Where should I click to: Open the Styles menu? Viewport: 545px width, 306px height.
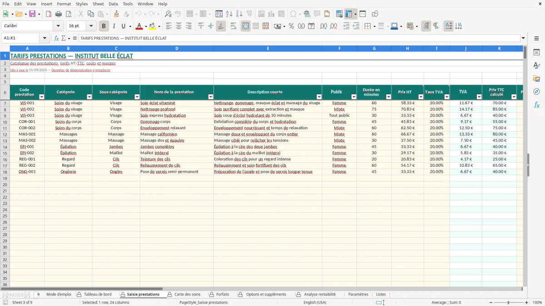82,4
